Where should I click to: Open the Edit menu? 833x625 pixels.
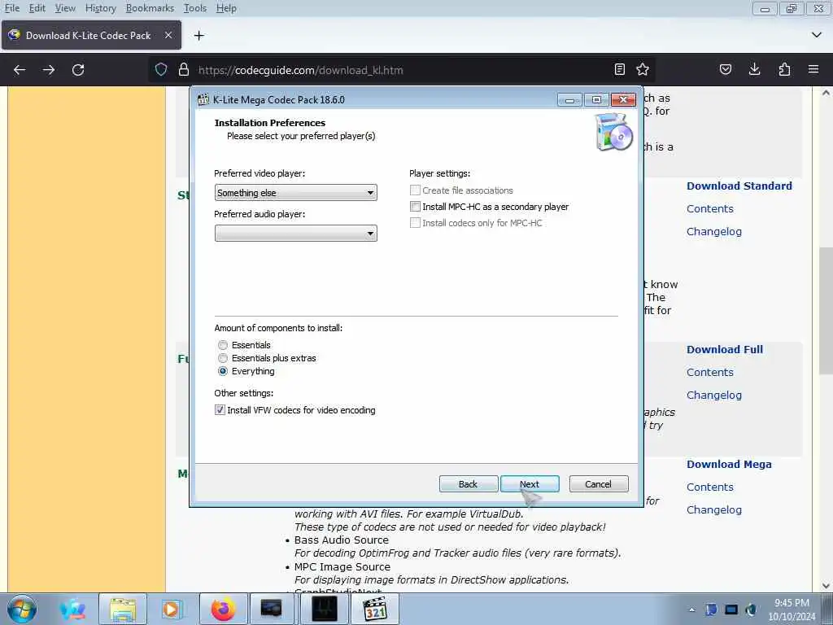pyautogui.click(x=37, y=8)
